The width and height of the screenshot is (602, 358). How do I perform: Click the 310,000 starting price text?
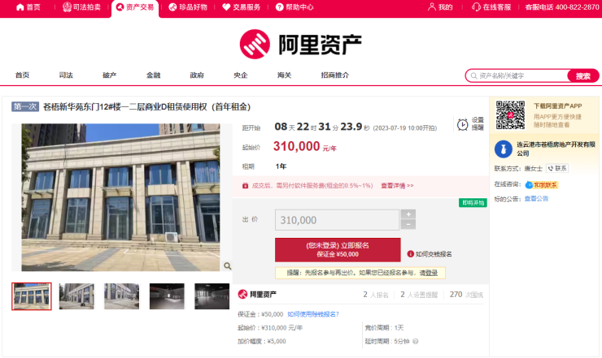[296, 146]
